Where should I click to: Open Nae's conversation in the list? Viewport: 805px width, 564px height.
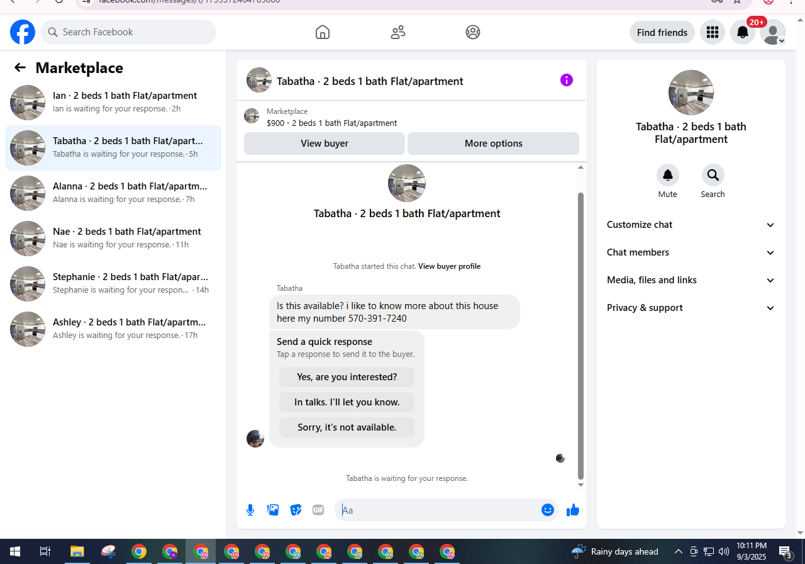pyautogui.click(x=113, y=239)
